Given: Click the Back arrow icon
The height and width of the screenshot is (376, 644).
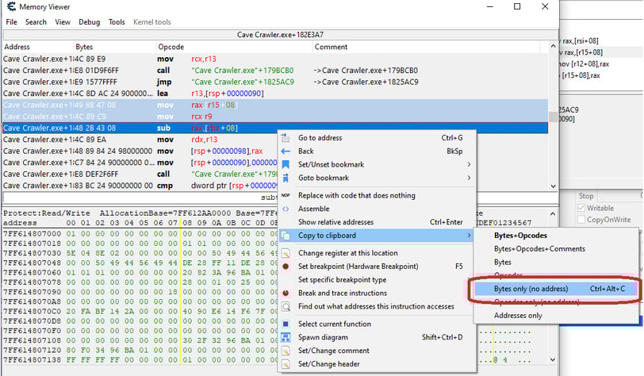Looking at the screenshot, I should coord(286,152).
